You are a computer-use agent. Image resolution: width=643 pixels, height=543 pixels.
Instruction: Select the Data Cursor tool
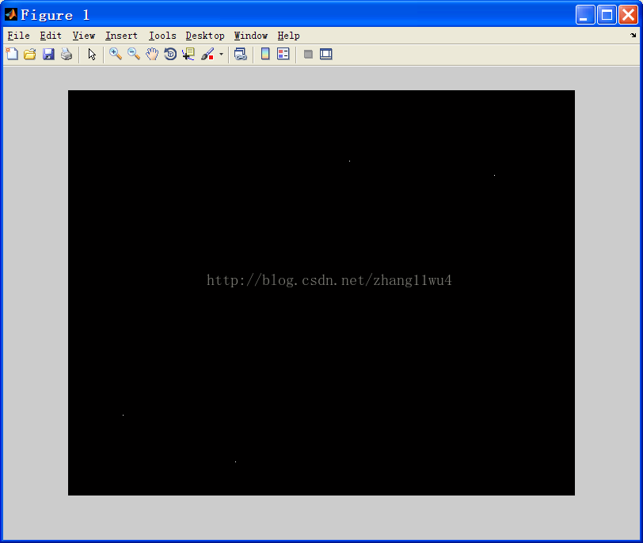[188, 54]
